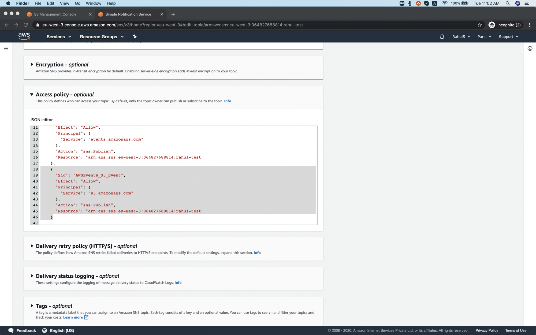
Task: Open the RahulS account dropdown
Action: point(461,37)
